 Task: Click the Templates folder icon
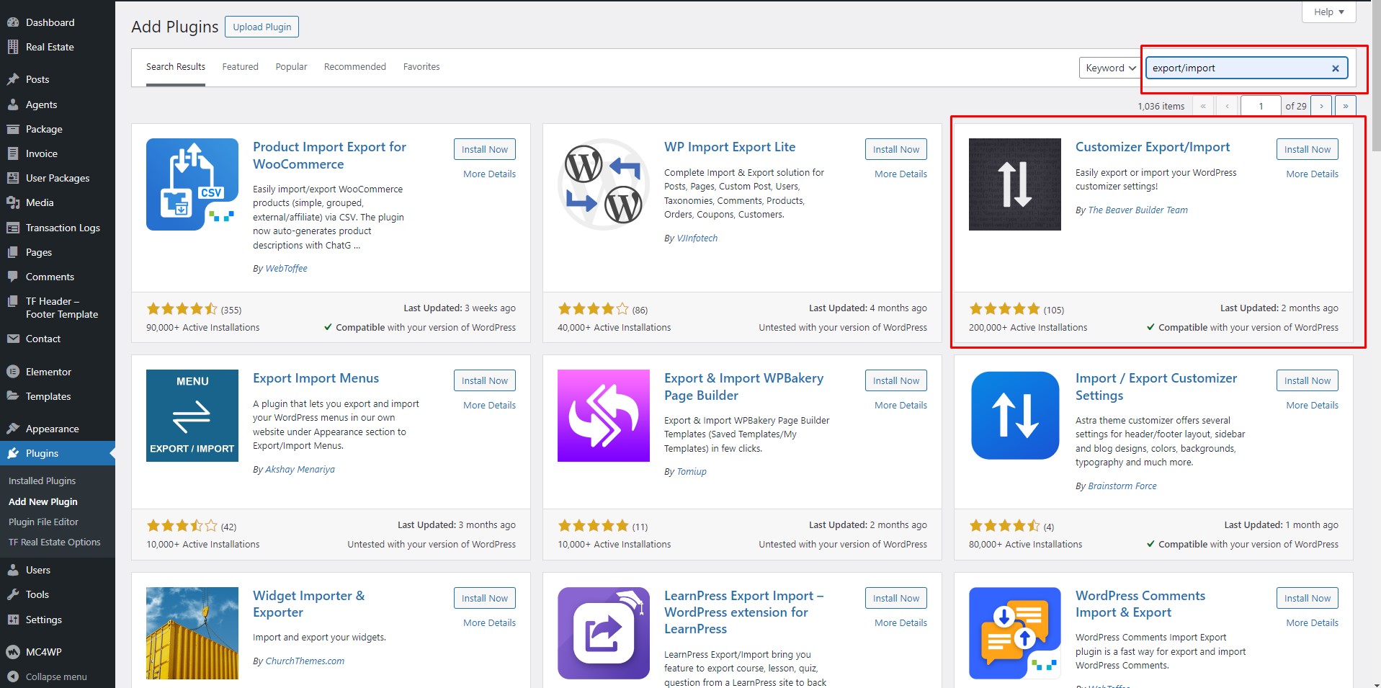[x=13, y=396]
